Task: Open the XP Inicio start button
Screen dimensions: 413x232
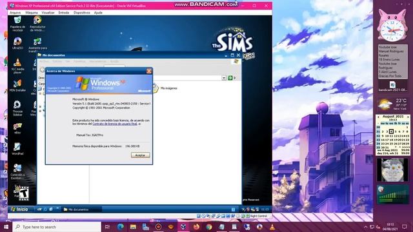Action: click(x=20, y=209)
